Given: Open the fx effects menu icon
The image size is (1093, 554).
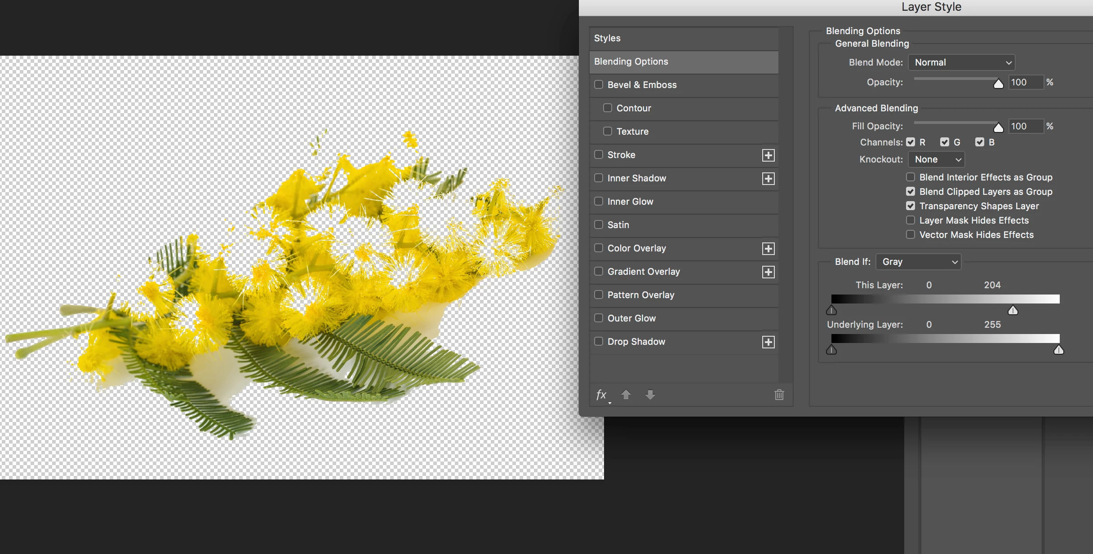Looking at the screenshot, I should (x=601, y=395).
